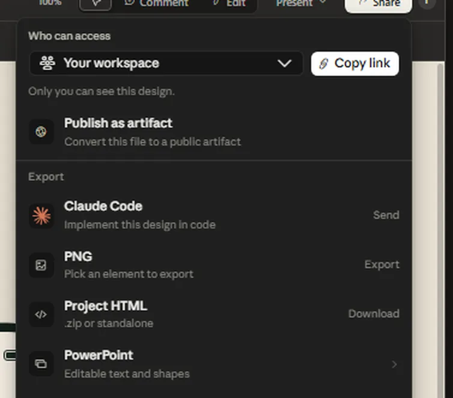Click Export next to PNG

point(382,265)
